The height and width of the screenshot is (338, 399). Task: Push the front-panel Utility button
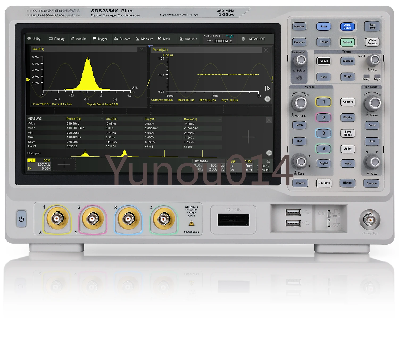pyautogui.click(x=348, y=149)
